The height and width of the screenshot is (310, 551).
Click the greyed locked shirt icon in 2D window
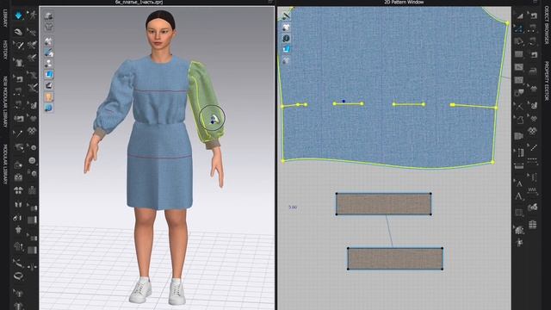click(x=286, y=61)
